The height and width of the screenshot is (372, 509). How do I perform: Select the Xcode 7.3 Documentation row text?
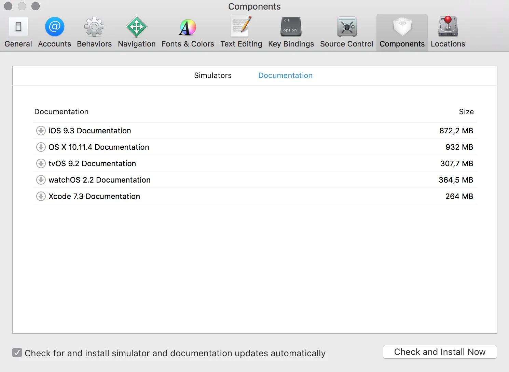point(94,196)
